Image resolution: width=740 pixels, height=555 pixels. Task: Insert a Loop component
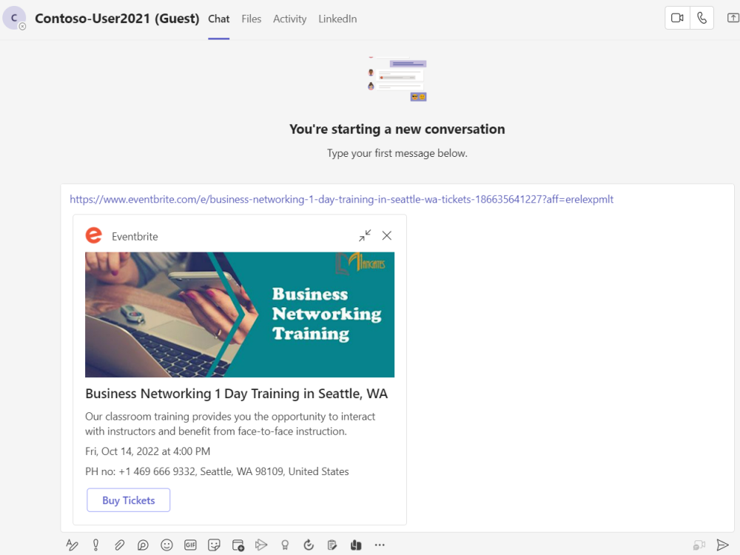[x=143, y=545]
